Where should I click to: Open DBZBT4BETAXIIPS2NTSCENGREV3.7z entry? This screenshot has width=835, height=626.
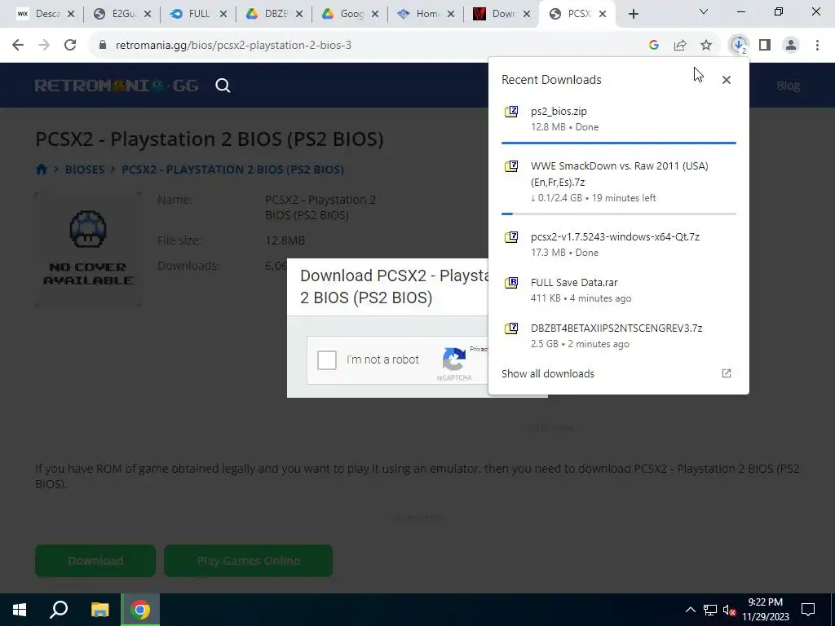click(619, 336)
